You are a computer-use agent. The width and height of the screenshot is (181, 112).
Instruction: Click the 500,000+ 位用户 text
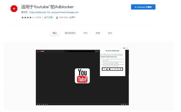coord(67,18)
